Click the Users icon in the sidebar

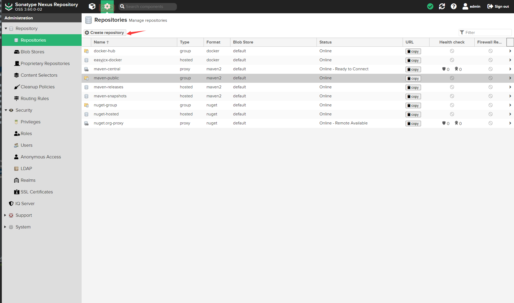pyautogui.click(x=16, y=145)
